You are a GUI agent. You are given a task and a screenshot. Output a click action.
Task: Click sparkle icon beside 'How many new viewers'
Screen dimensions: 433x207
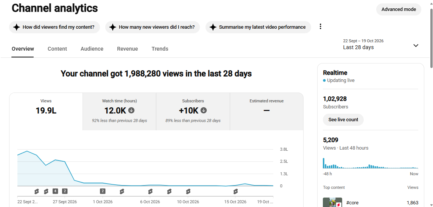click(113, 27)
